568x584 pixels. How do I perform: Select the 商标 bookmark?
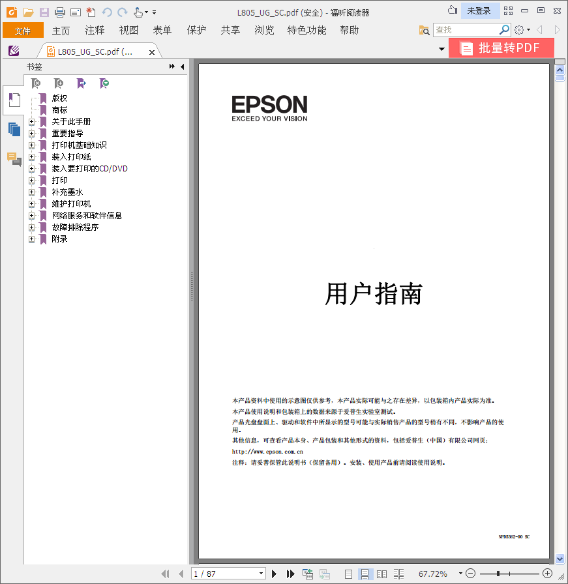point(59,110)
